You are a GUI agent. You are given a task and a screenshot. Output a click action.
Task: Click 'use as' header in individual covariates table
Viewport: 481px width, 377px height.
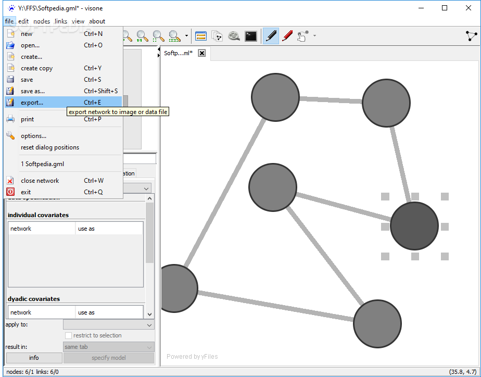click(x=109, y=229)
